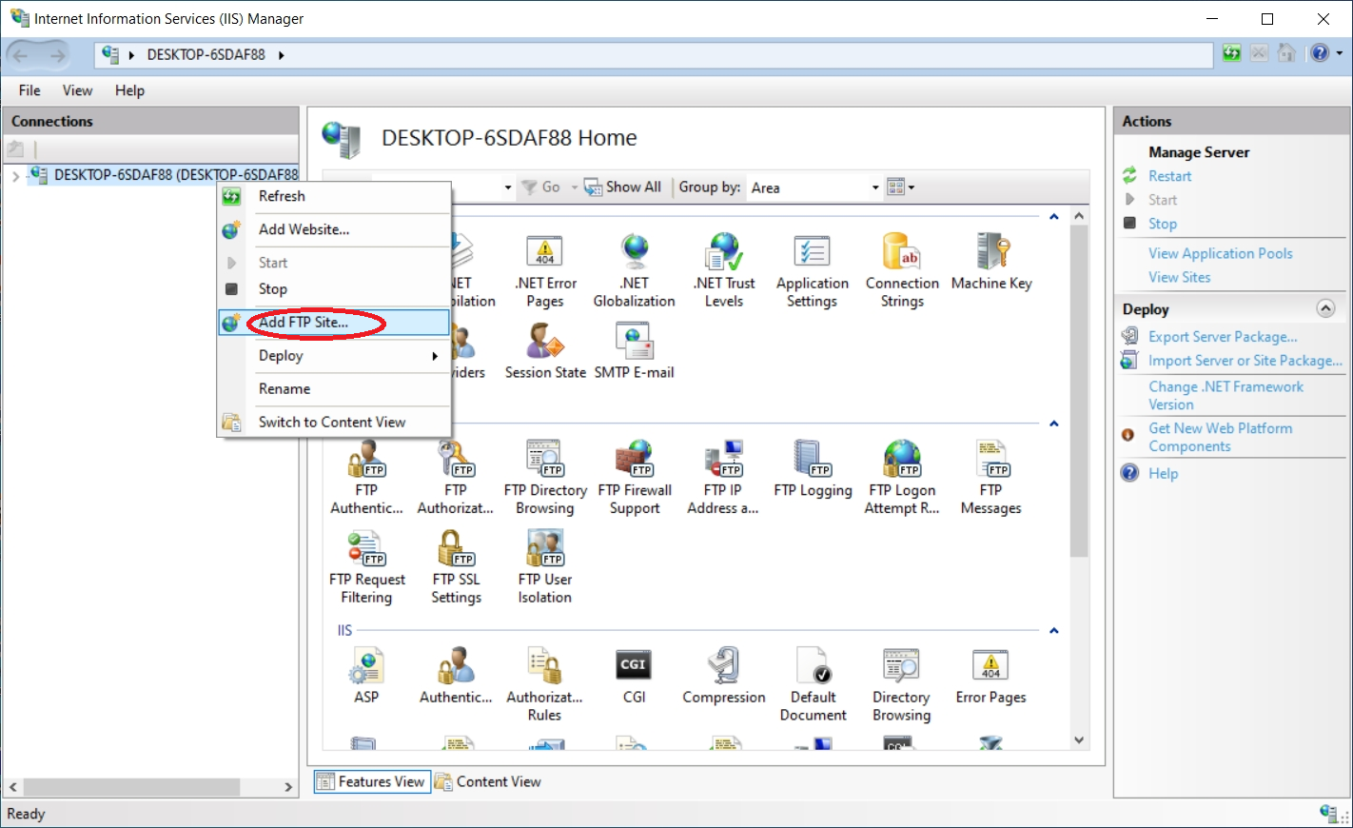1353x828 pixels.
Task: Open Connection Strings feature
Action: click(902, 271)
